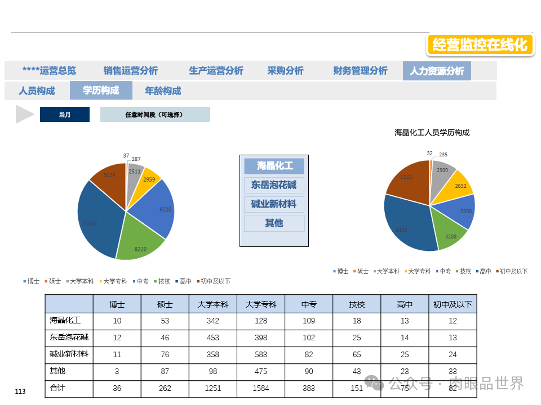Go to 财务管理分析 tab

pos(360,71)
